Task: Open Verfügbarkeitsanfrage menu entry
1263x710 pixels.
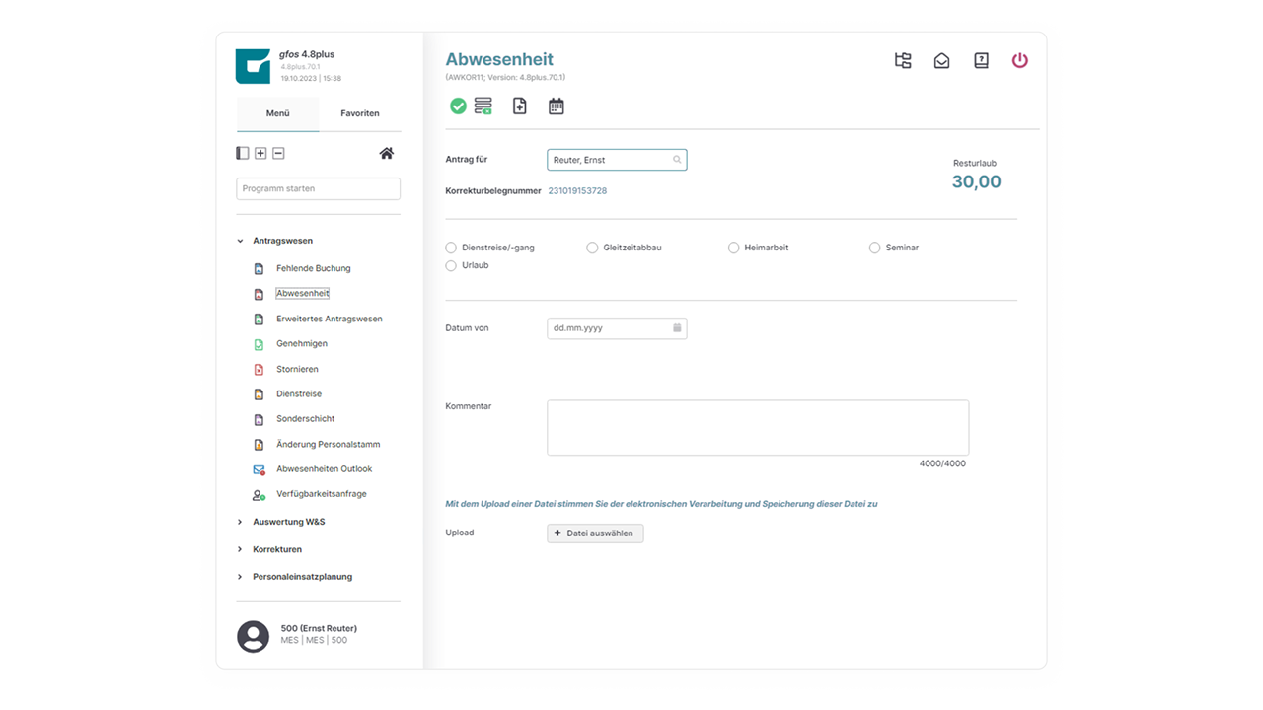Action: click(x=322, y=494)
